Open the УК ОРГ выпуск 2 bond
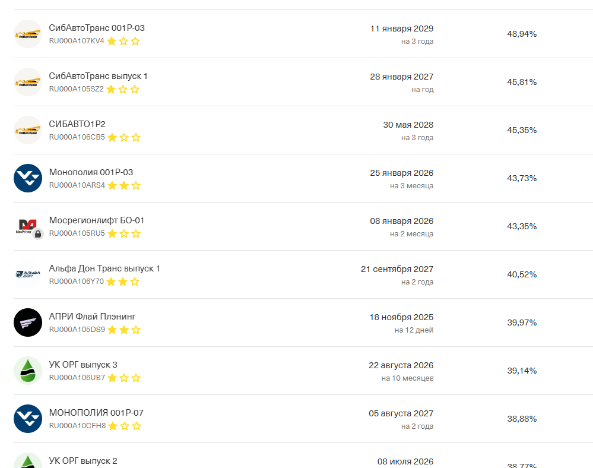The width and height of the screenshot is (593, 468). pyautogui.click(x=83, y=461)
